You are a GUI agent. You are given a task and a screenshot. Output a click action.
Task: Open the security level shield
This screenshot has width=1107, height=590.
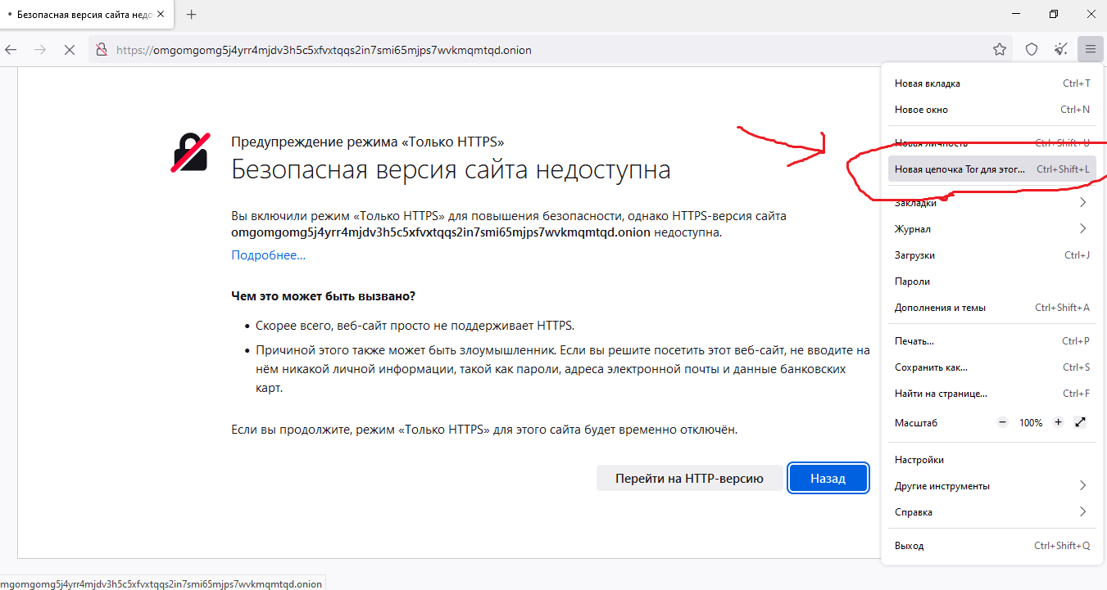1032,50
